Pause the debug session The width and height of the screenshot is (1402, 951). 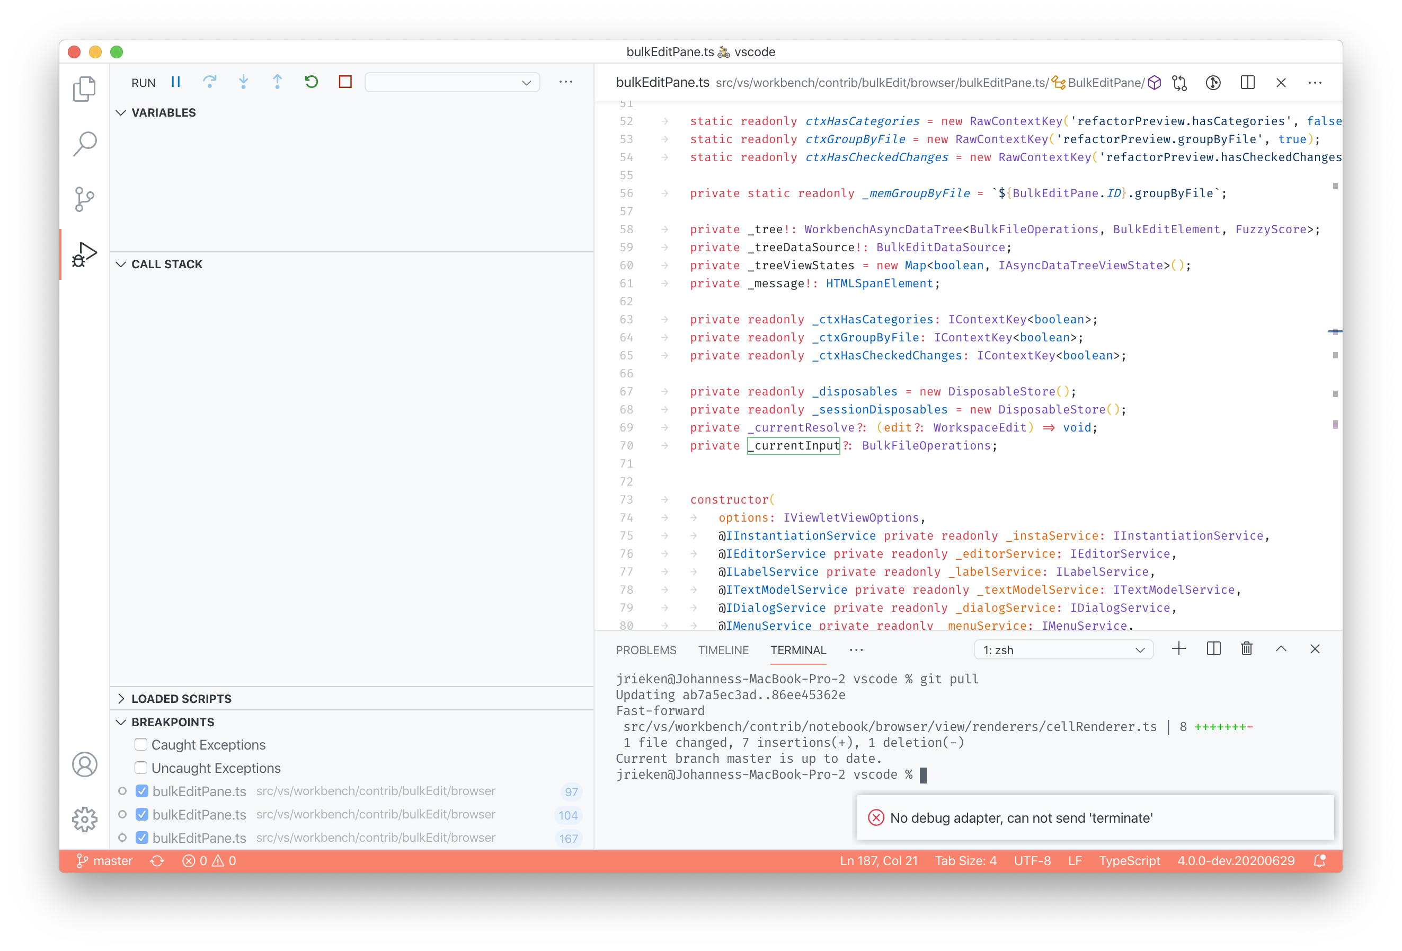click(x=175, y=82)
